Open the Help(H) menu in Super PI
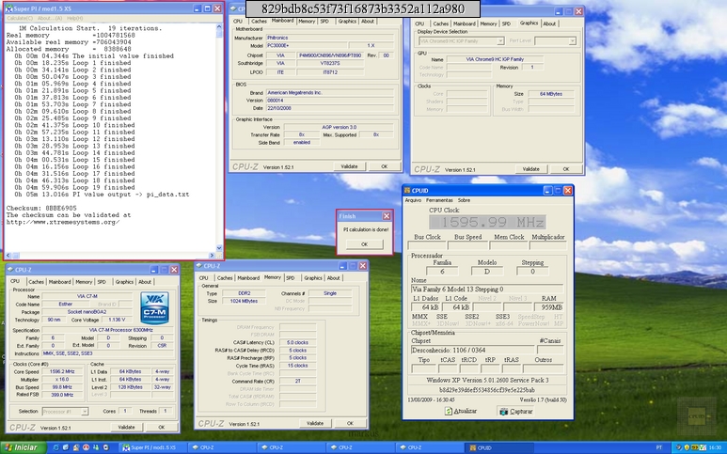Image resolution: width=727 pixels, height=454 pixels. pyautogui.click(x=75, y=18)
